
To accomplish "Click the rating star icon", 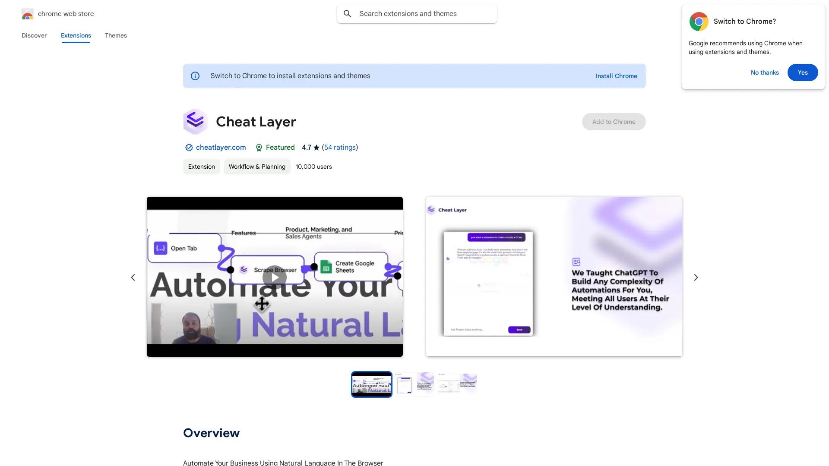I will (x=316, y=148).
